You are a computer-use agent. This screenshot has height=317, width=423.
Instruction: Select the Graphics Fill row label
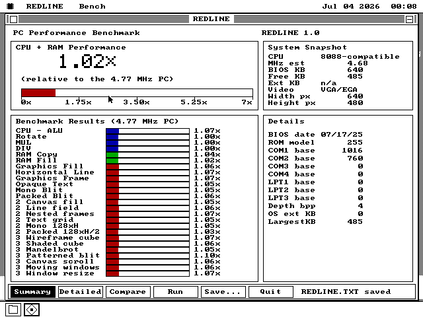50,166
